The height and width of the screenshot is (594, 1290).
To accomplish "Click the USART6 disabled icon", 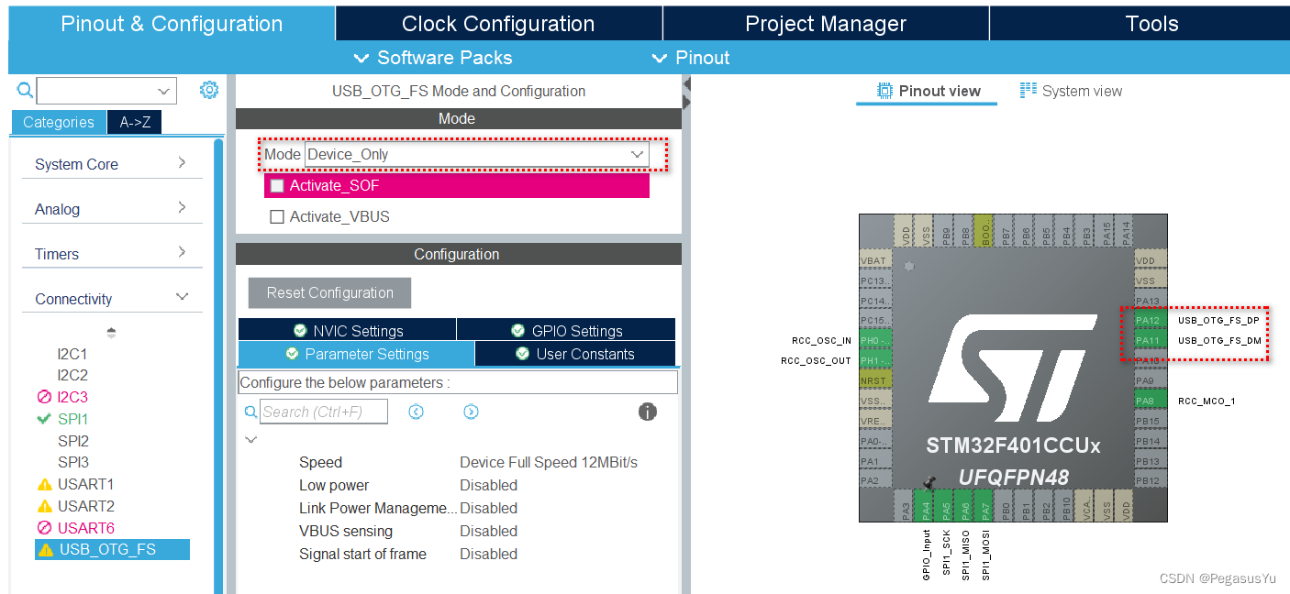I will (x=44, y=528).
